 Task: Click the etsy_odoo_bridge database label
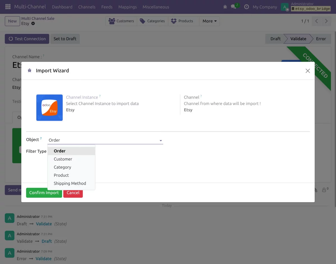click(311, 9)
